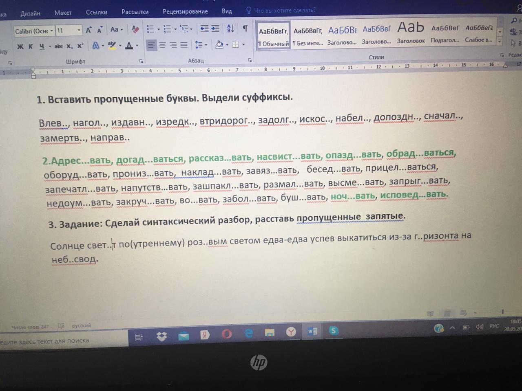
Task: Open the Макет ribbon tab
Action: pyautogui.click(x=63, y=13)
